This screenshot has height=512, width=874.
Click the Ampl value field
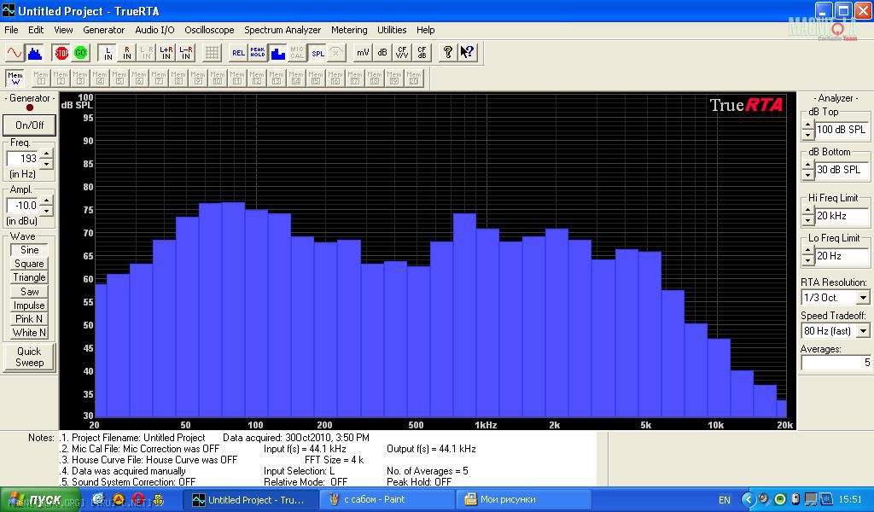[23, 206]
